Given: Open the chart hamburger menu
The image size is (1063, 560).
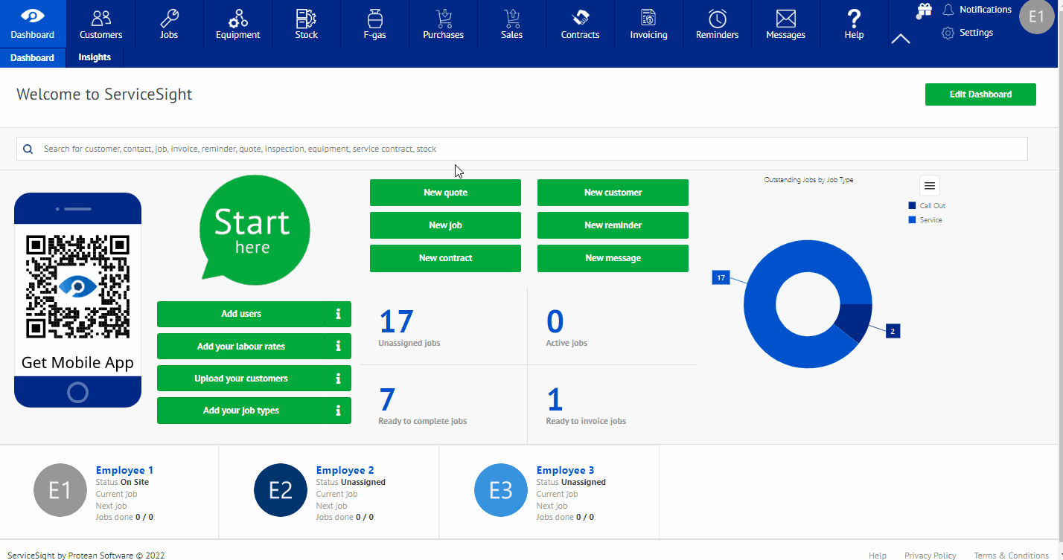Looking at the screenshot, I should click(930, 185).
